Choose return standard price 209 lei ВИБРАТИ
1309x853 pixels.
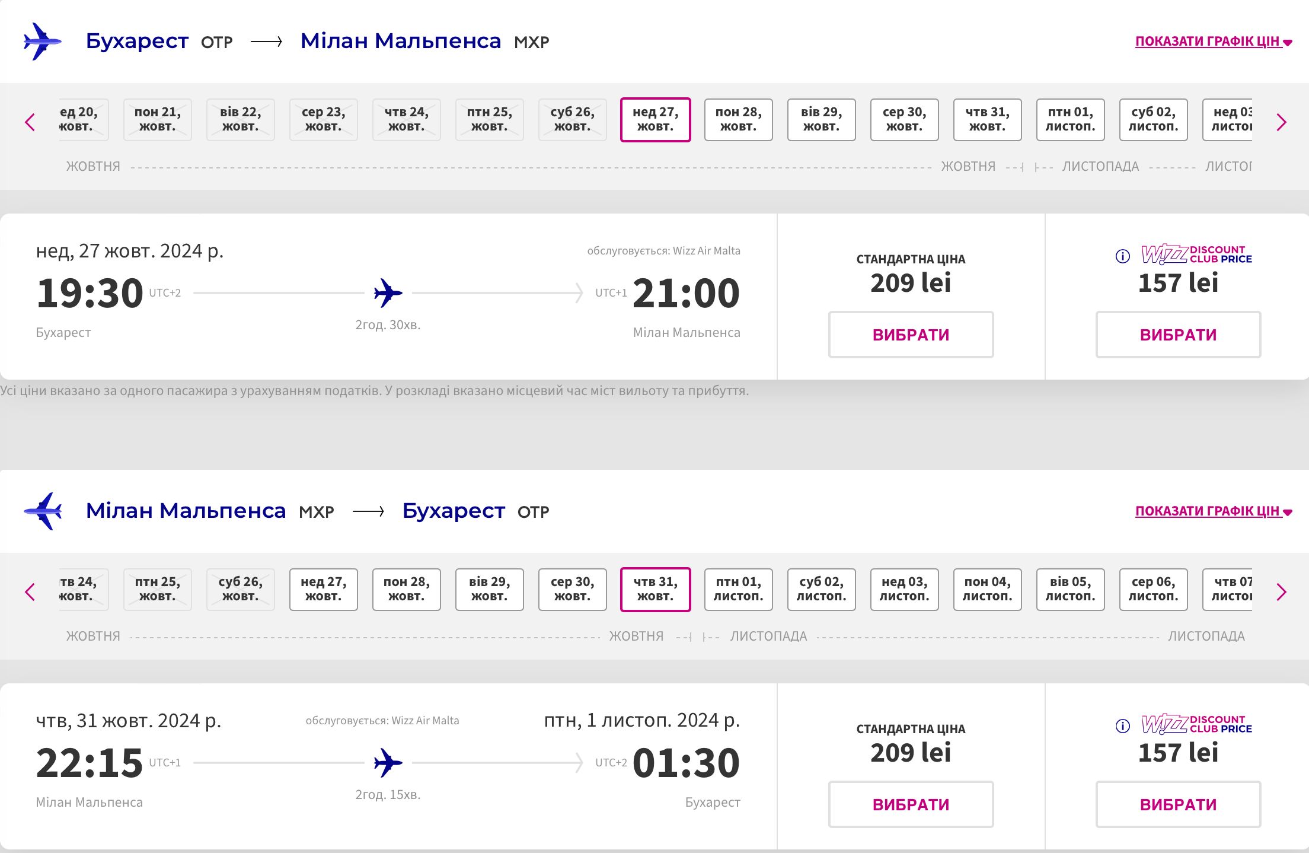pos(911,804)
